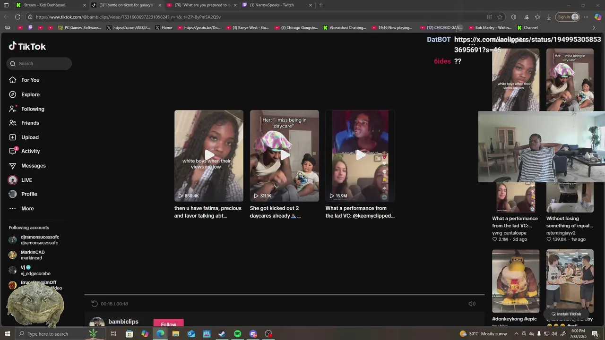The height and width of the screenshot is (340, 605).
Task: Open Messages in the sidebar
Action: [x=33, y=166]
